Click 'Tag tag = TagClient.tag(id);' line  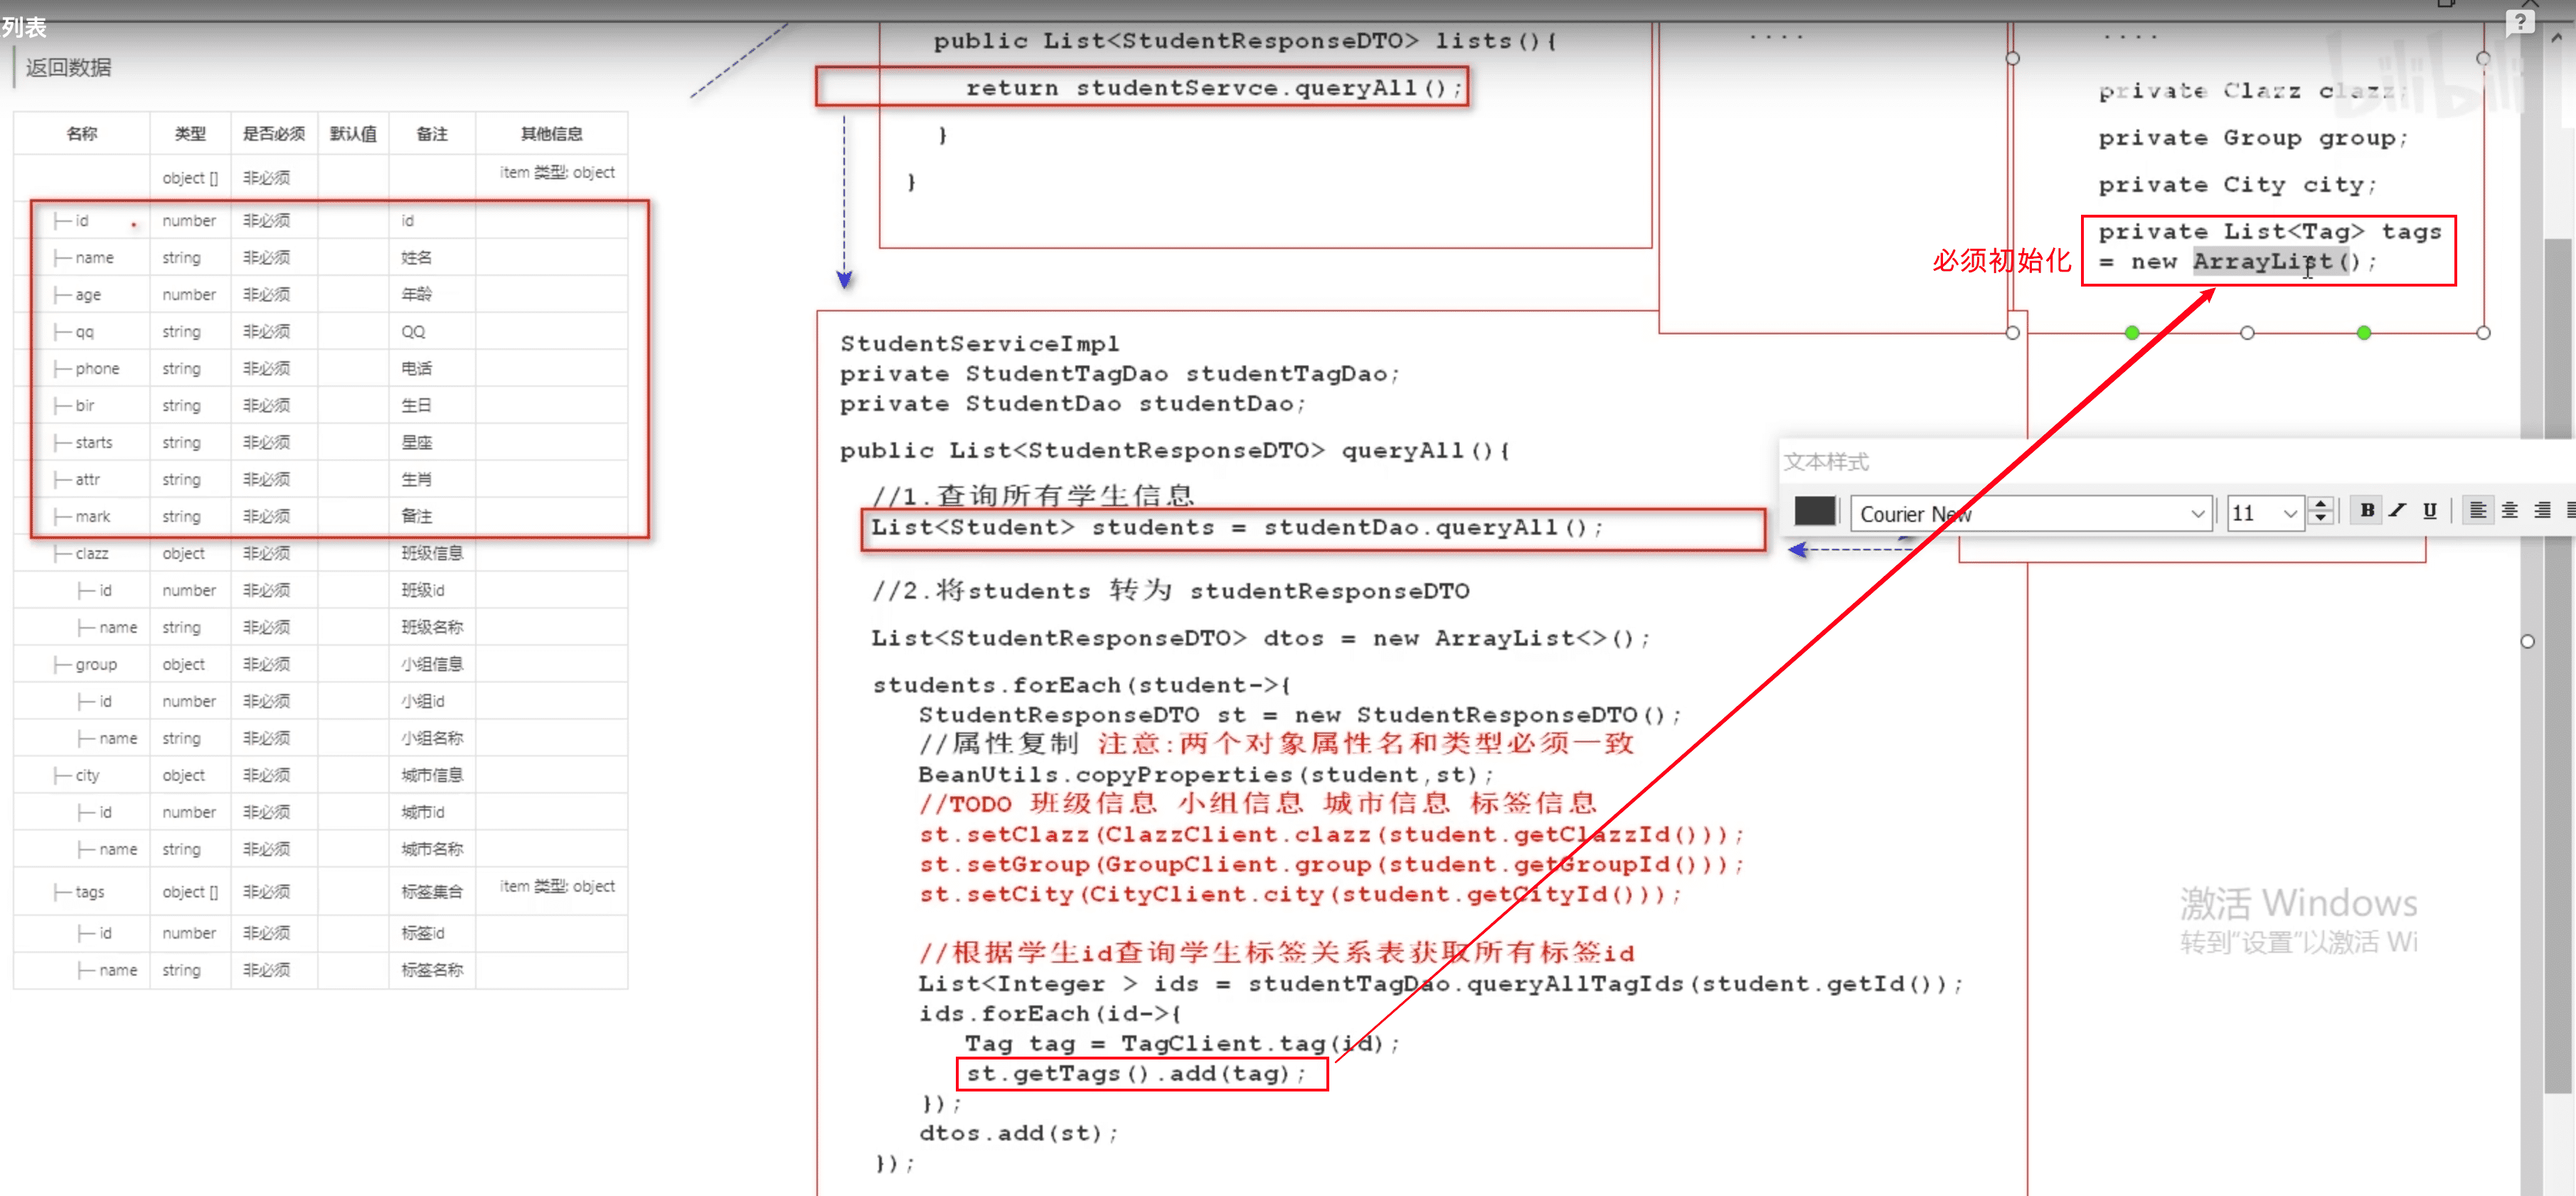[1181, 1044]
